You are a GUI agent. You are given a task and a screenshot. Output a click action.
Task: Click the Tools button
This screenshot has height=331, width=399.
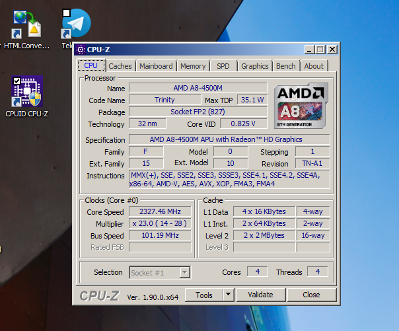point(203,295)
